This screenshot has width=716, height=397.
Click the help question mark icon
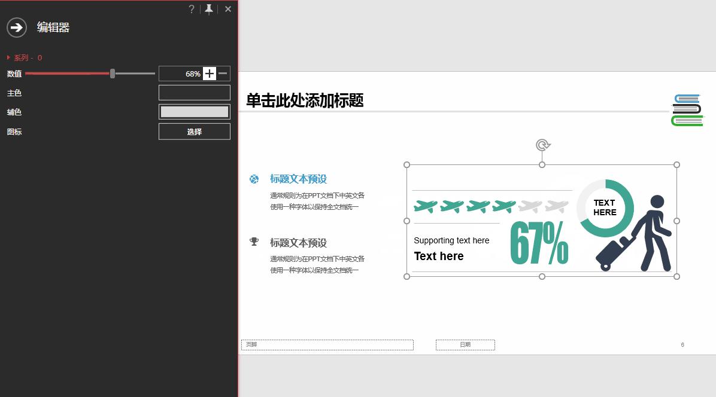pyautogui.click(x=191, y=9)
